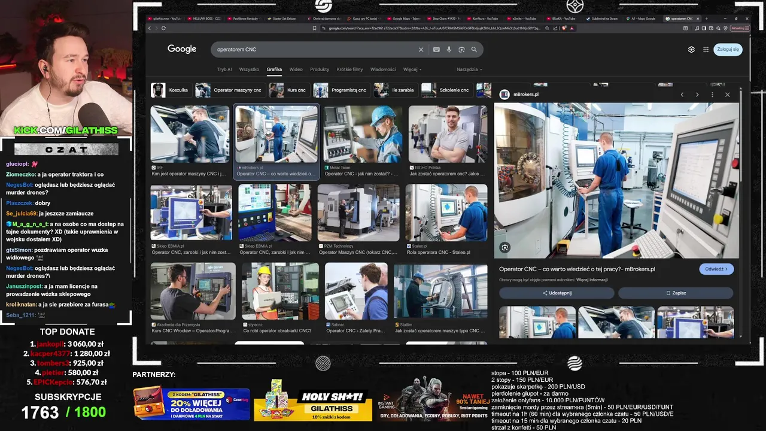
Task: Expand the Narzędzia tools dropdown
Action: click(x=469, y=69)
